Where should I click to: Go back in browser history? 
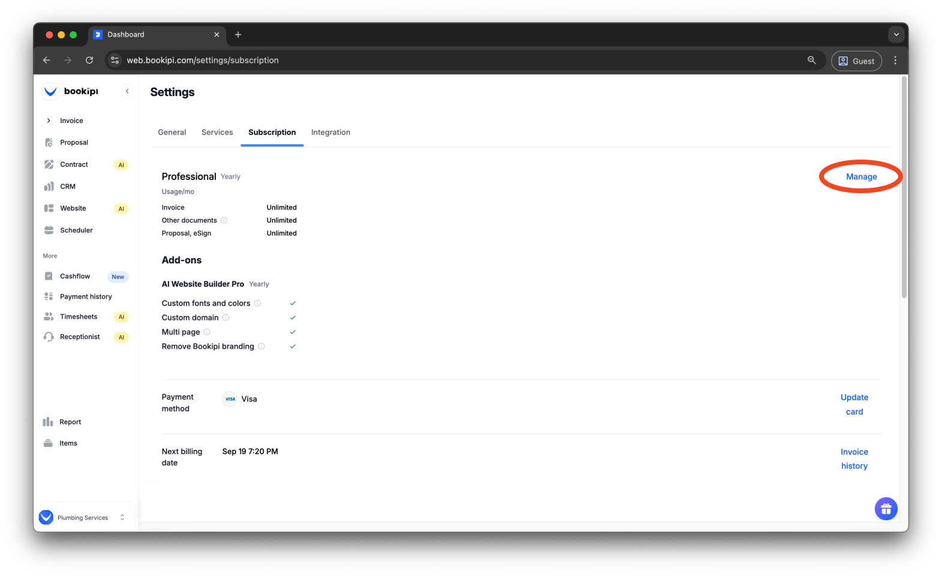point(46,60)
